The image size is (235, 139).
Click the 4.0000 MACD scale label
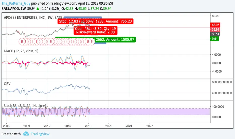pos(216,55)
